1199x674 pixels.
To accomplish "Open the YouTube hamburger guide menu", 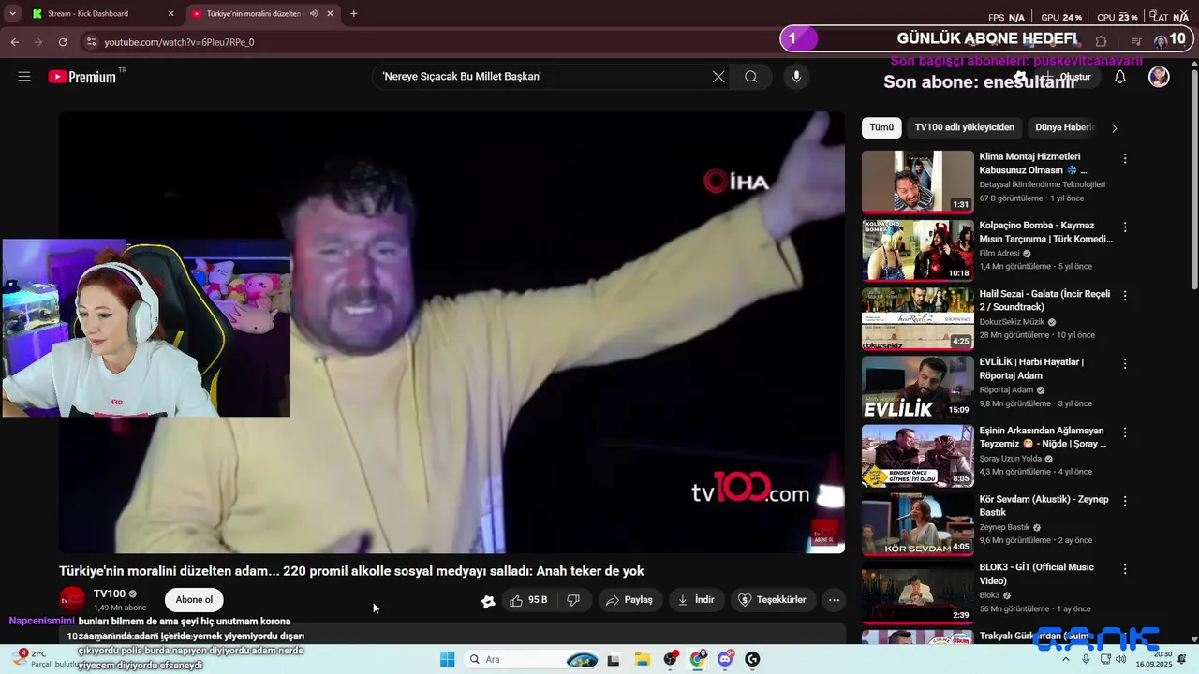I will pos(24,77).
